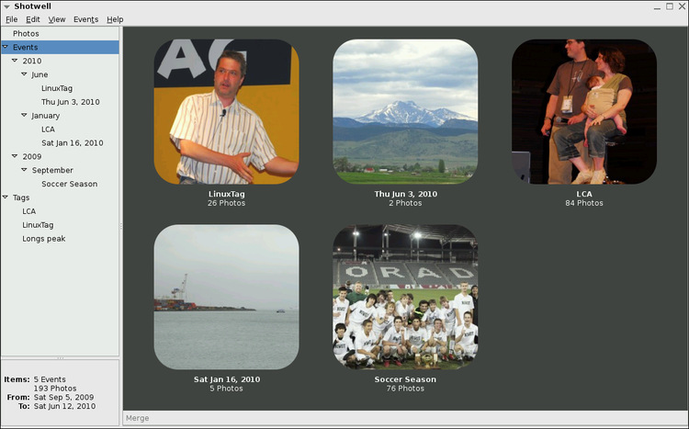Click the '193 Photos' summary text
The width and height of the screenshot is (689, 429).
(x=55, y=389)
